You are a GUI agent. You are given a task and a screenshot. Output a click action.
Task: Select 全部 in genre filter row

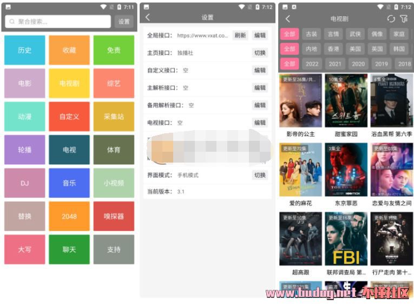tap(290, 34)
